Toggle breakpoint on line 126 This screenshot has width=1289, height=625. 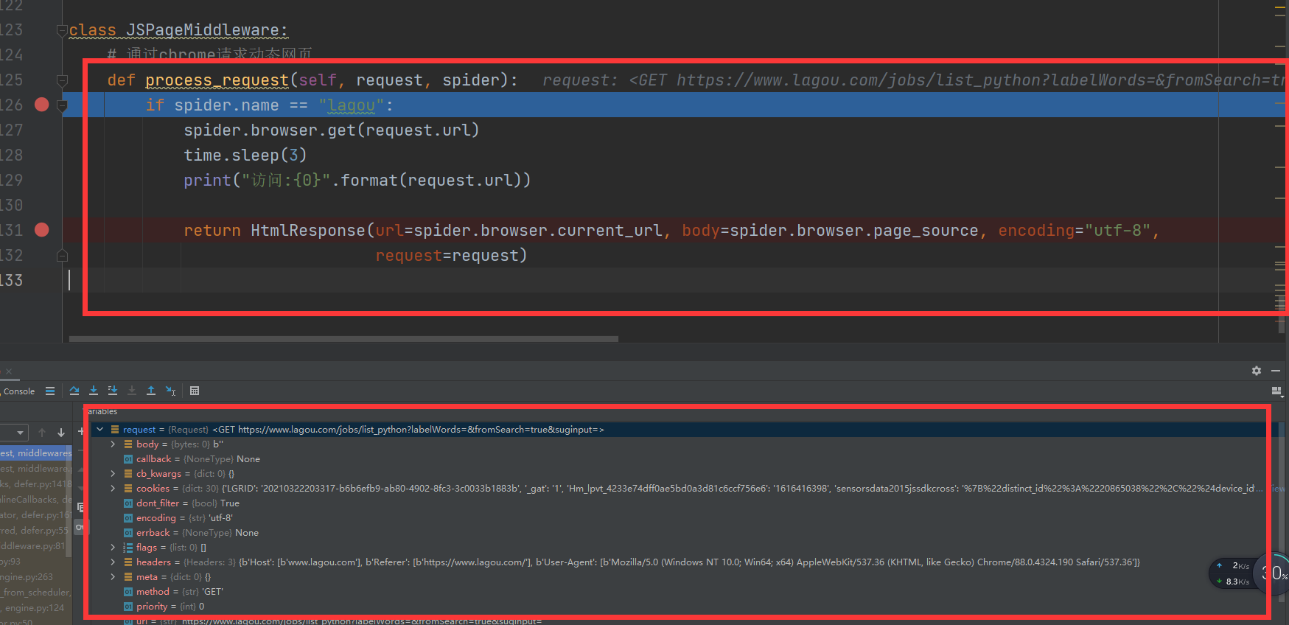[42, 105]
